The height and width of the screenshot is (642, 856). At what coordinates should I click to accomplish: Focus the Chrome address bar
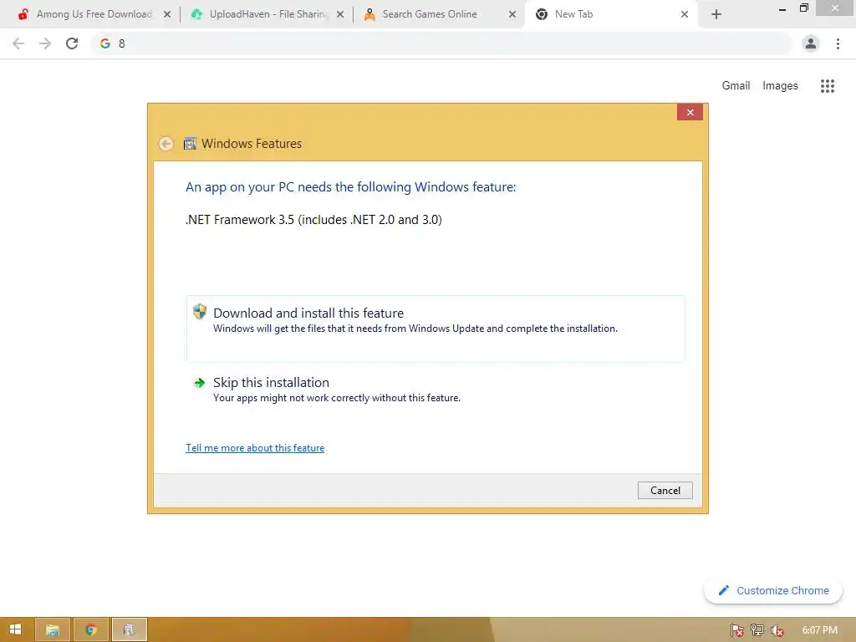441,43
